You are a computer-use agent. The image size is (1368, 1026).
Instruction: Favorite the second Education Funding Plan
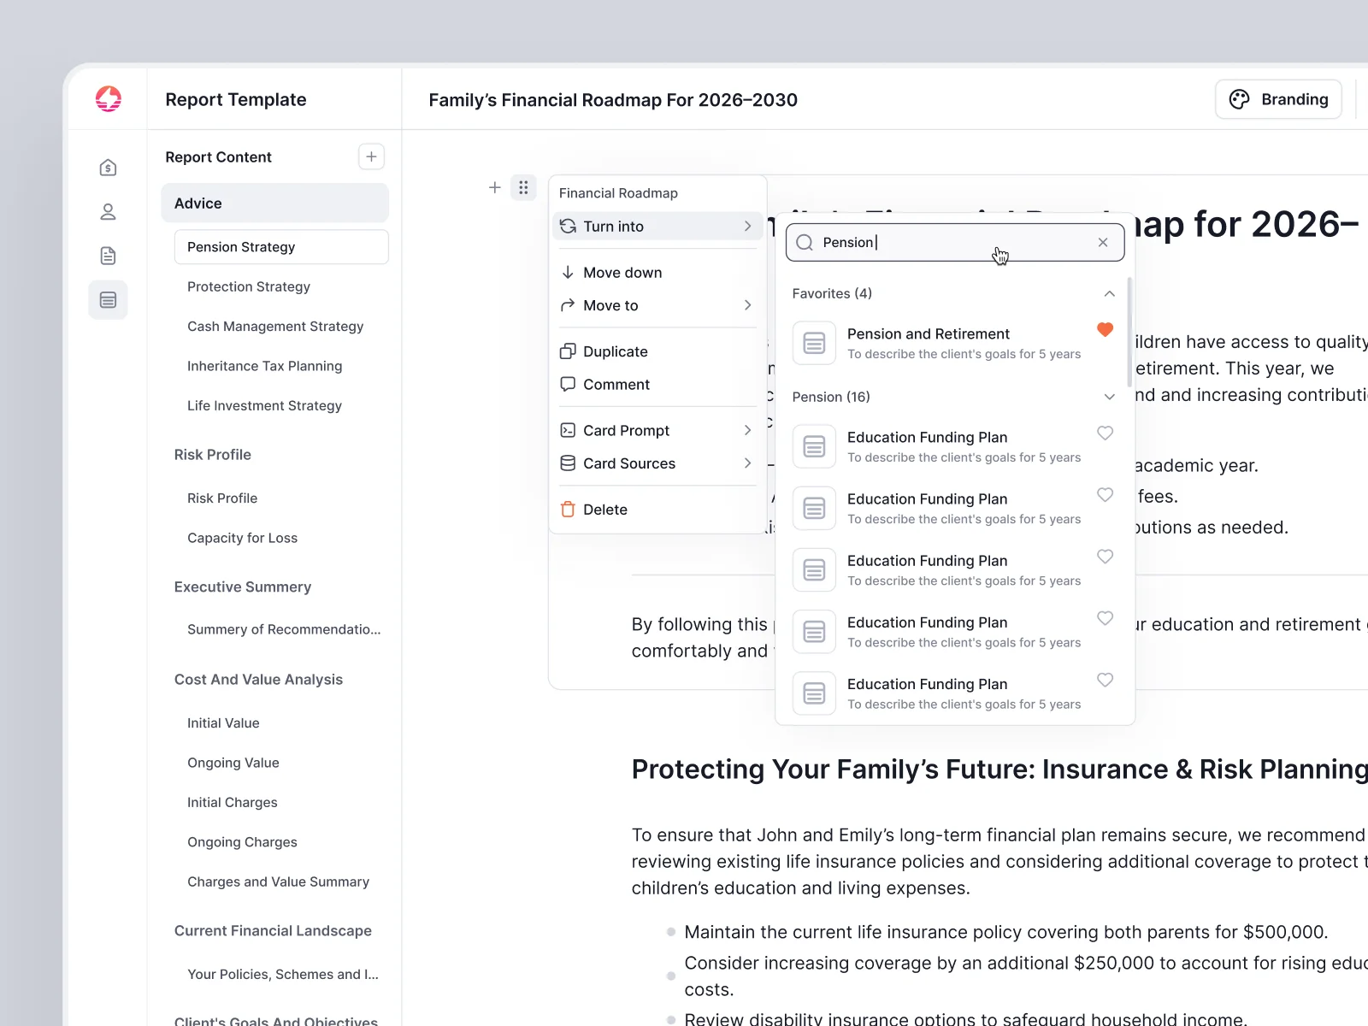point(1105,495)
